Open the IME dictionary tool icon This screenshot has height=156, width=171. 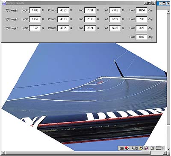click(146, 148)
